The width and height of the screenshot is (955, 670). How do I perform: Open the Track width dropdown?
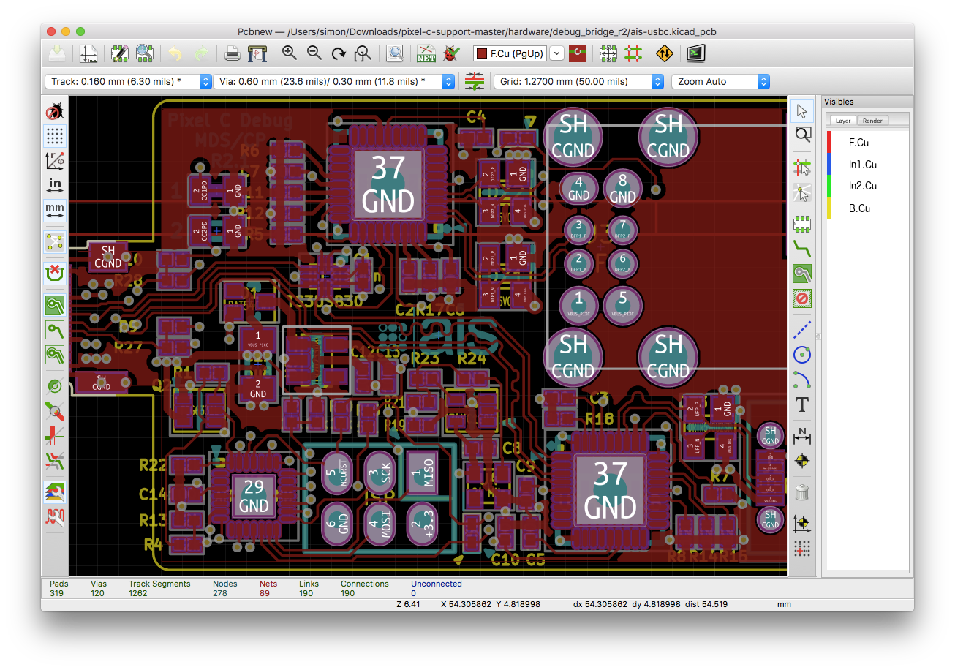pyautogui.click(x=129, y=81)
